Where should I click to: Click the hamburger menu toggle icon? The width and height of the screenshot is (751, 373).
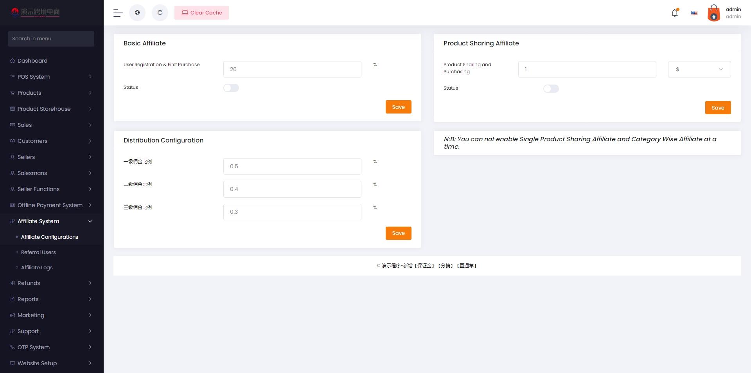pyautogui.click(x=118, y=13)
